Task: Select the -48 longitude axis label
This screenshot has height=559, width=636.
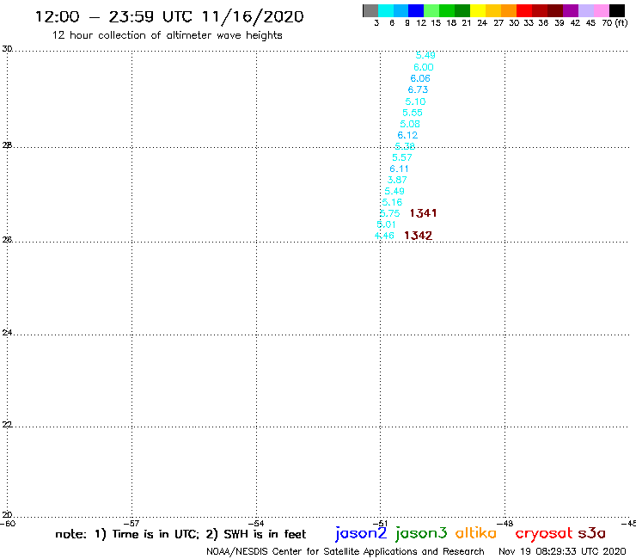Action: 505,524
